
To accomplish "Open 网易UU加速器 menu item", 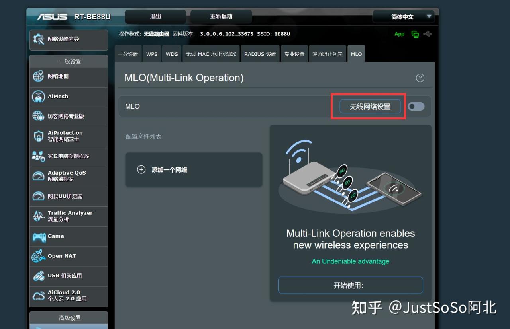I will click(x=69, y=197).
